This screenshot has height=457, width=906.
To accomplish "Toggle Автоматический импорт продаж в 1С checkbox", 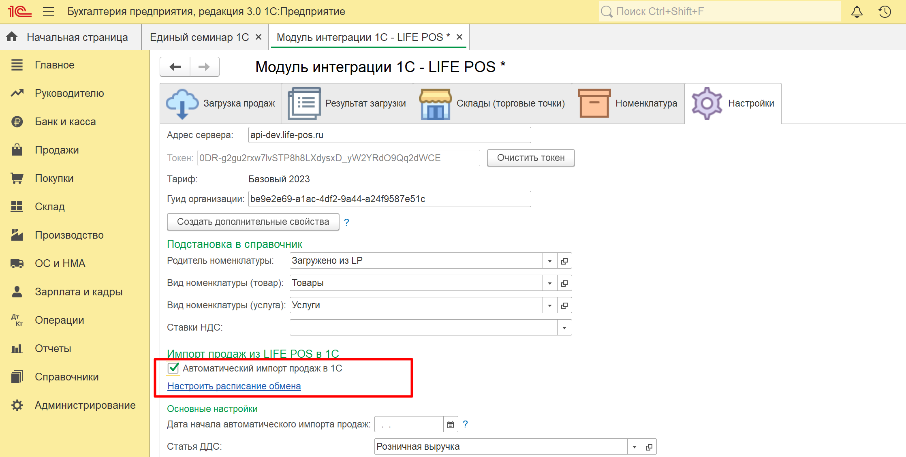I will click(173, 368).
